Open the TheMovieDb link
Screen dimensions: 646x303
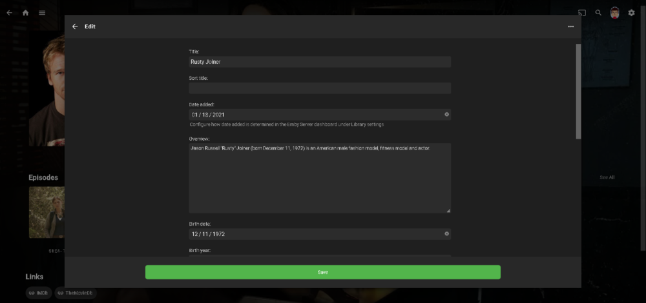tap(76, 293)
